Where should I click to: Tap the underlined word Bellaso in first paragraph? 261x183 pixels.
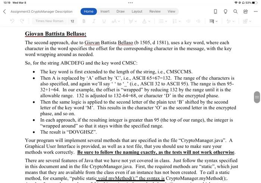[125, 43]
